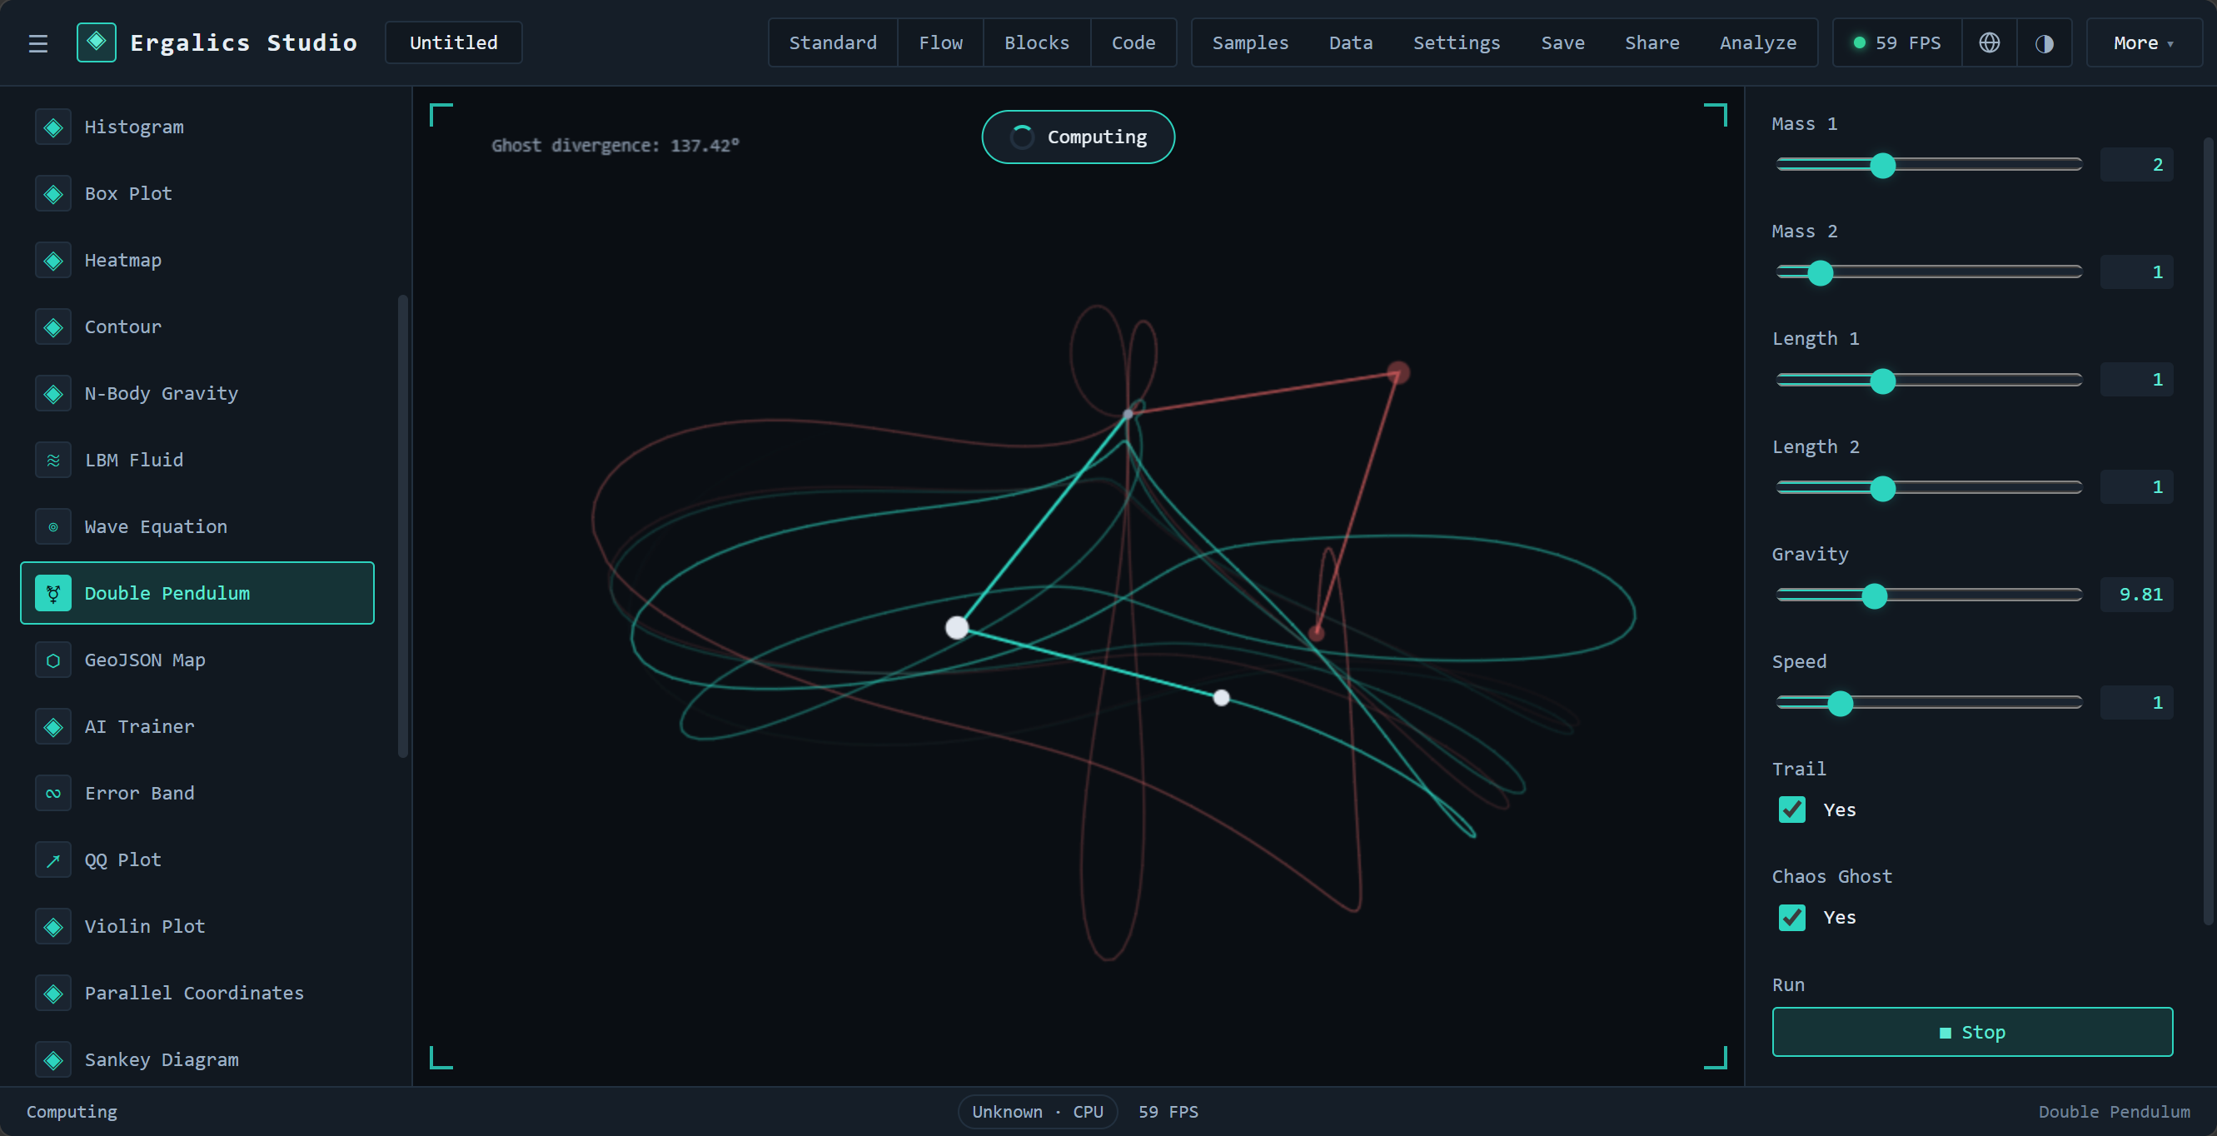The image size is (2217, 1136).
Task: Click the Ergalics Studio logo icon
Action: pos(97,42)
